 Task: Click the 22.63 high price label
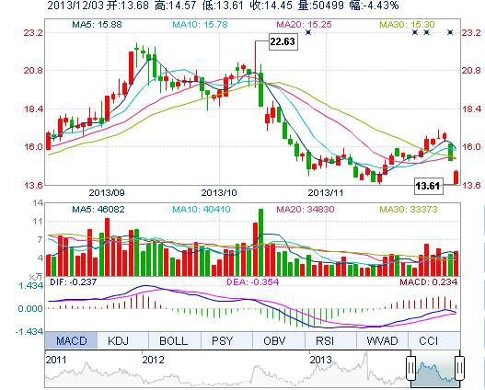pyautogui.click(x=283, y=41)
